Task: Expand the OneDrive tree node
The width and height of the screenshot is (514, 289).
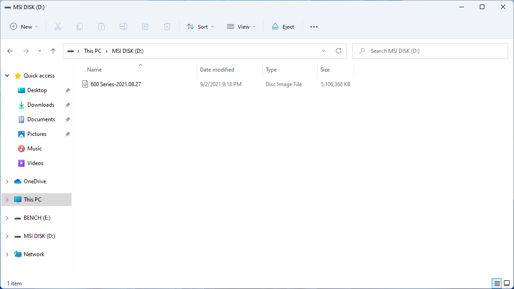Action: click(x=7, y=181)
